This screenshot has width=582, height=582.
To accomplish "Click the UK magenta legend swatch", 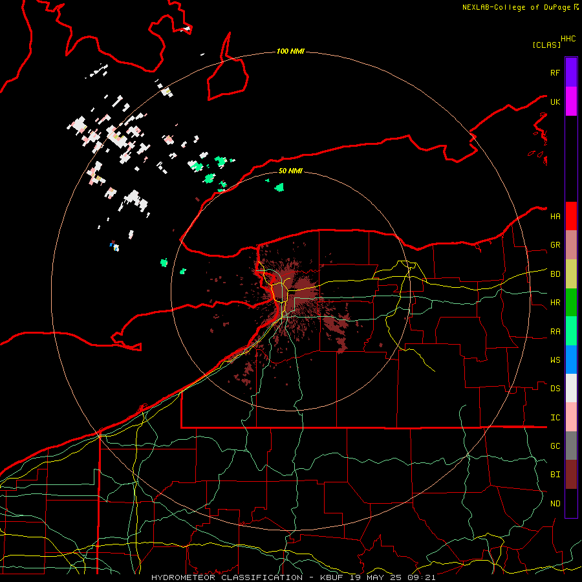I will [571, 102].
